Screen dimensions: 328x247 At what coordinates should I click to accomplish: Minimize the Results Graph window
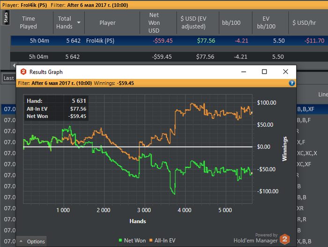(x=243, y=72)
